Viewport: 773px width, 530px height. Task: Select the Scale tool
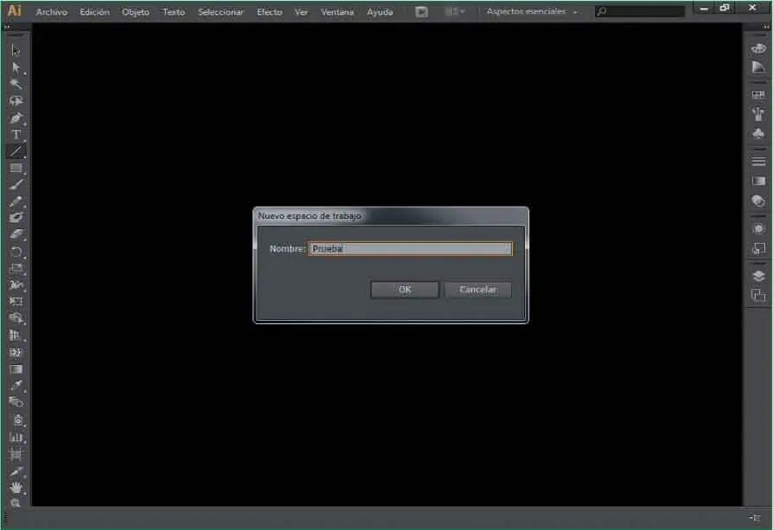(x=16, y=268)
